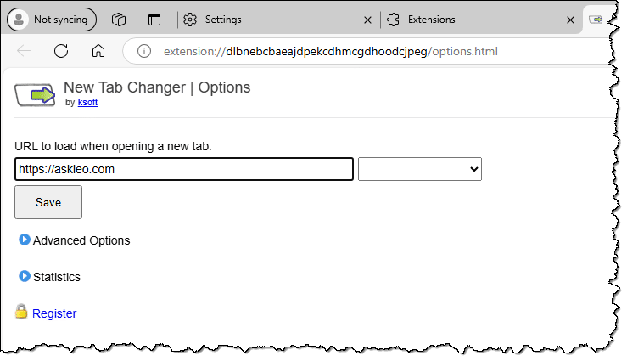The height and width of the screenshot is (361, 627).
Task: Click the browser Back arrow
Action: 24,51
